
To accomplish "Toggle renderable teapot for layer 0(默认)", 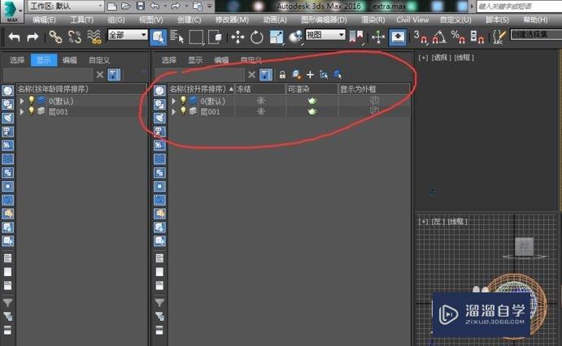I will pos(312,101).
